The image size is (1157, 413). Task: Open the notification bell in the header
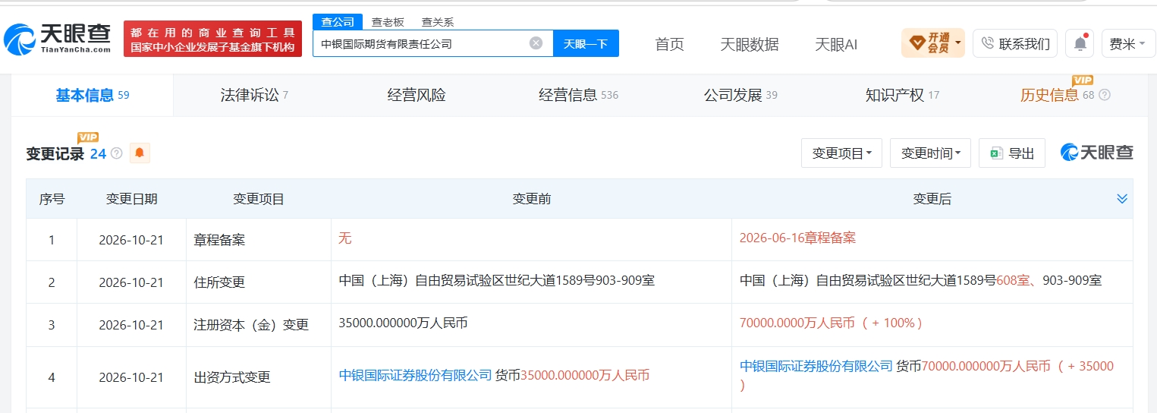(1080, 43)
